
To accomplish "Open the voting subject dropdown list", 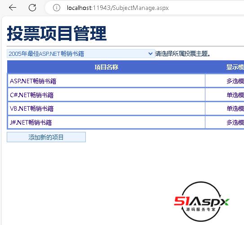I will pyautogui.click(x=81, y=54).
